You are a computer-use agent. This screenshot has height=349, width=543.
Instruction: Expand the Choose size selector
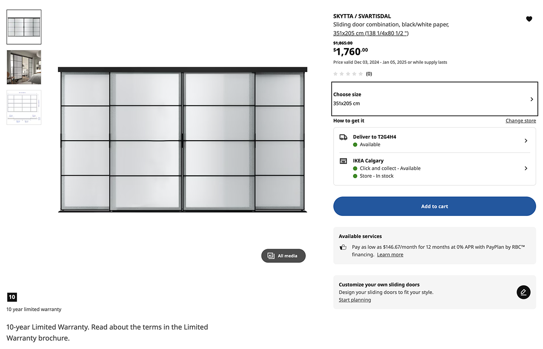pos(434,99)
